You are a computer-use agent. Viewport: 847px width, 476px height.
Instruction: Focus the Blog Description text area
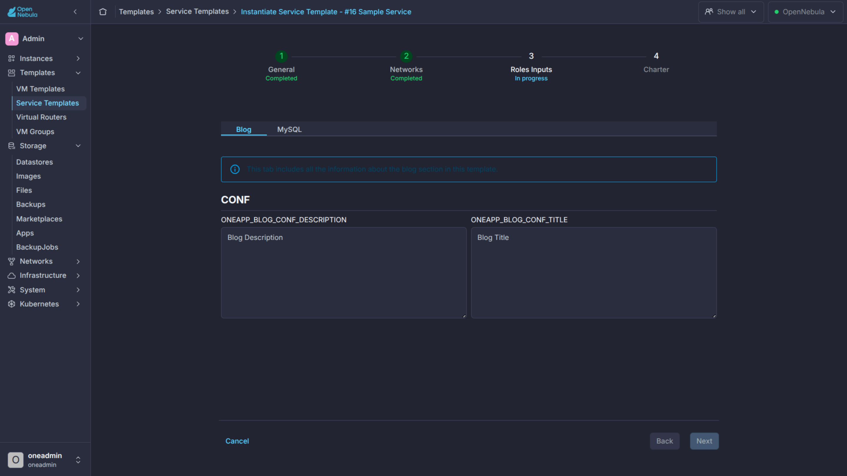[344, 273]
